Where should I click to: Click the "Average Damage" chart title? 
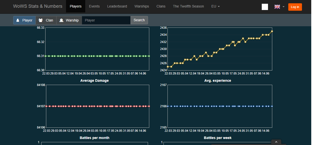[x=94, y=80]
